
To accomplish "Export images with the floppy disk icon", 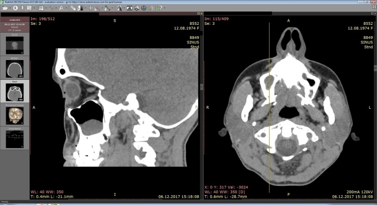I will pos(29,8).
